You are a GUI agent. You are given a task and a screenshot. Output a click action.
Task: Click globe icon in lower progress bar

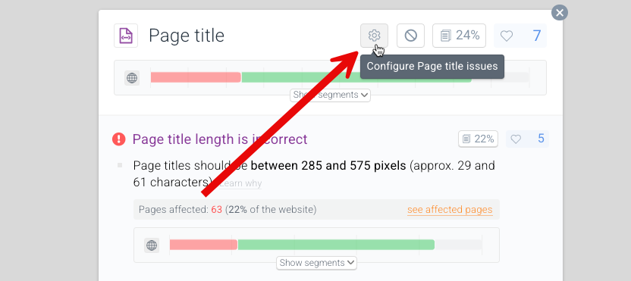[152, 245]
